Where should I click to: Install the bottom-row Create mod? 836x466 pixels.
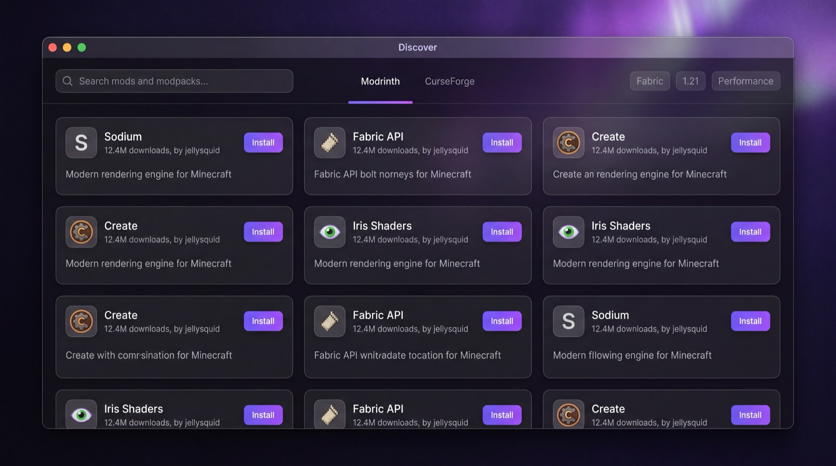(x=750, y=415)
